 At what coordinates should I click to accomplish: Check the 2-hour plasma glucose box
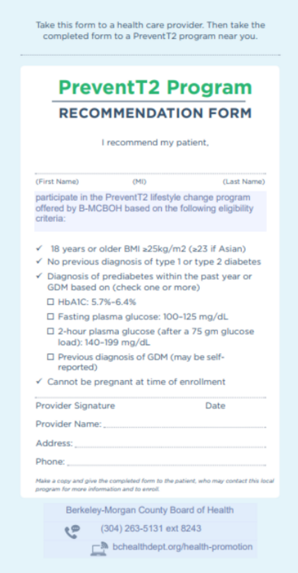tap(50, 331)
